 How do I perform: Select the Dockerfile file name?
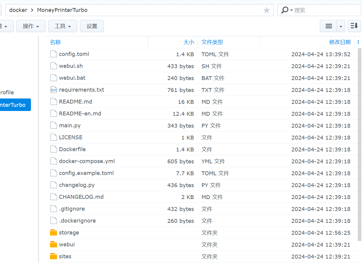72,149
